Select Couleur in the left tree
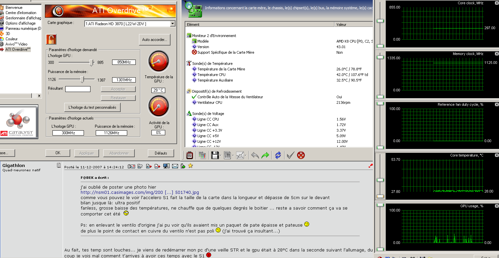499x258 pixels. click(x=11, y=39)
